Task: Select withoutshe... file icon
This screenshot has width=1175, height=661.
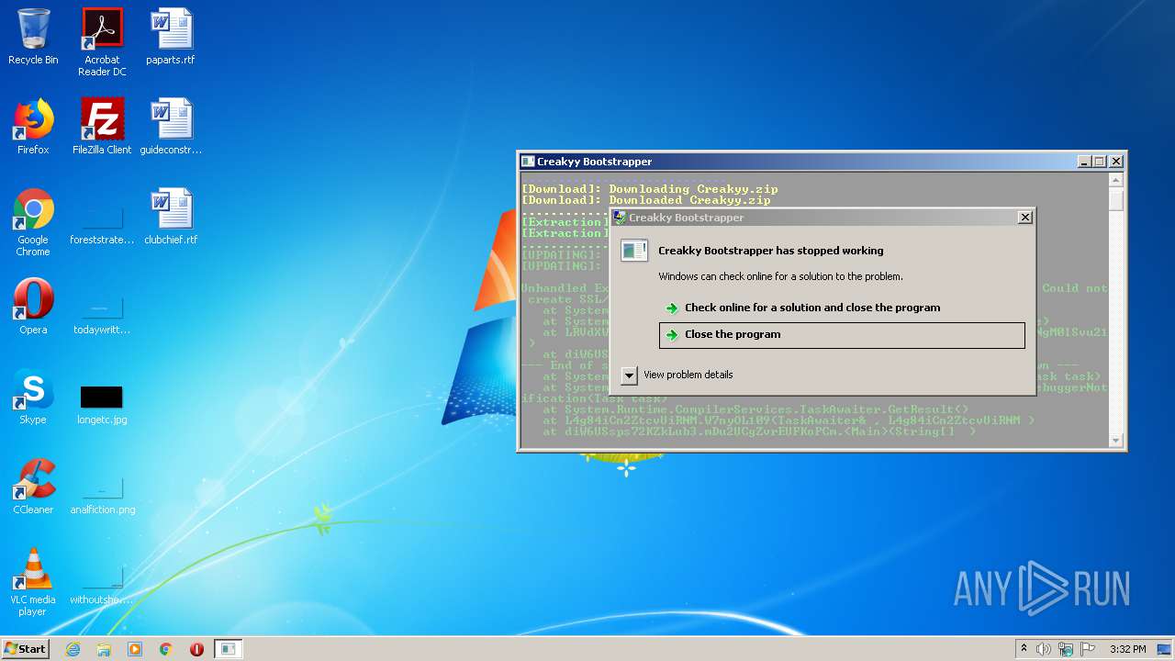Action: (x=102, y=584)
